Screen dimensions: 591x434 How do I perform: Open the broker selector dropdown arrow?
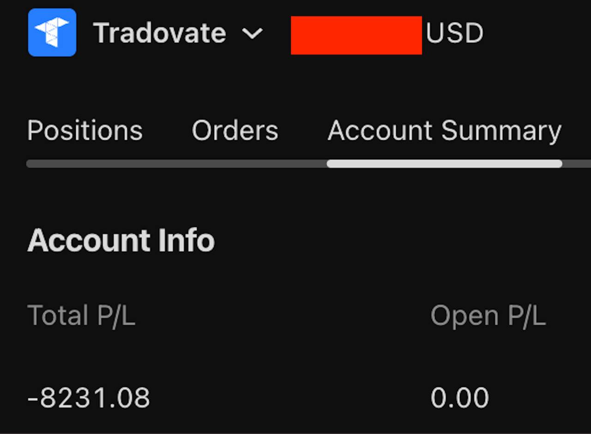point(253,33)
